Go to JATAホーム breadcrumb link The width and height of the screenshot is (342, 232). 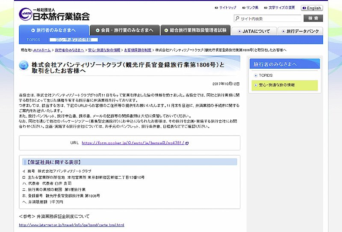coord(41,50)
